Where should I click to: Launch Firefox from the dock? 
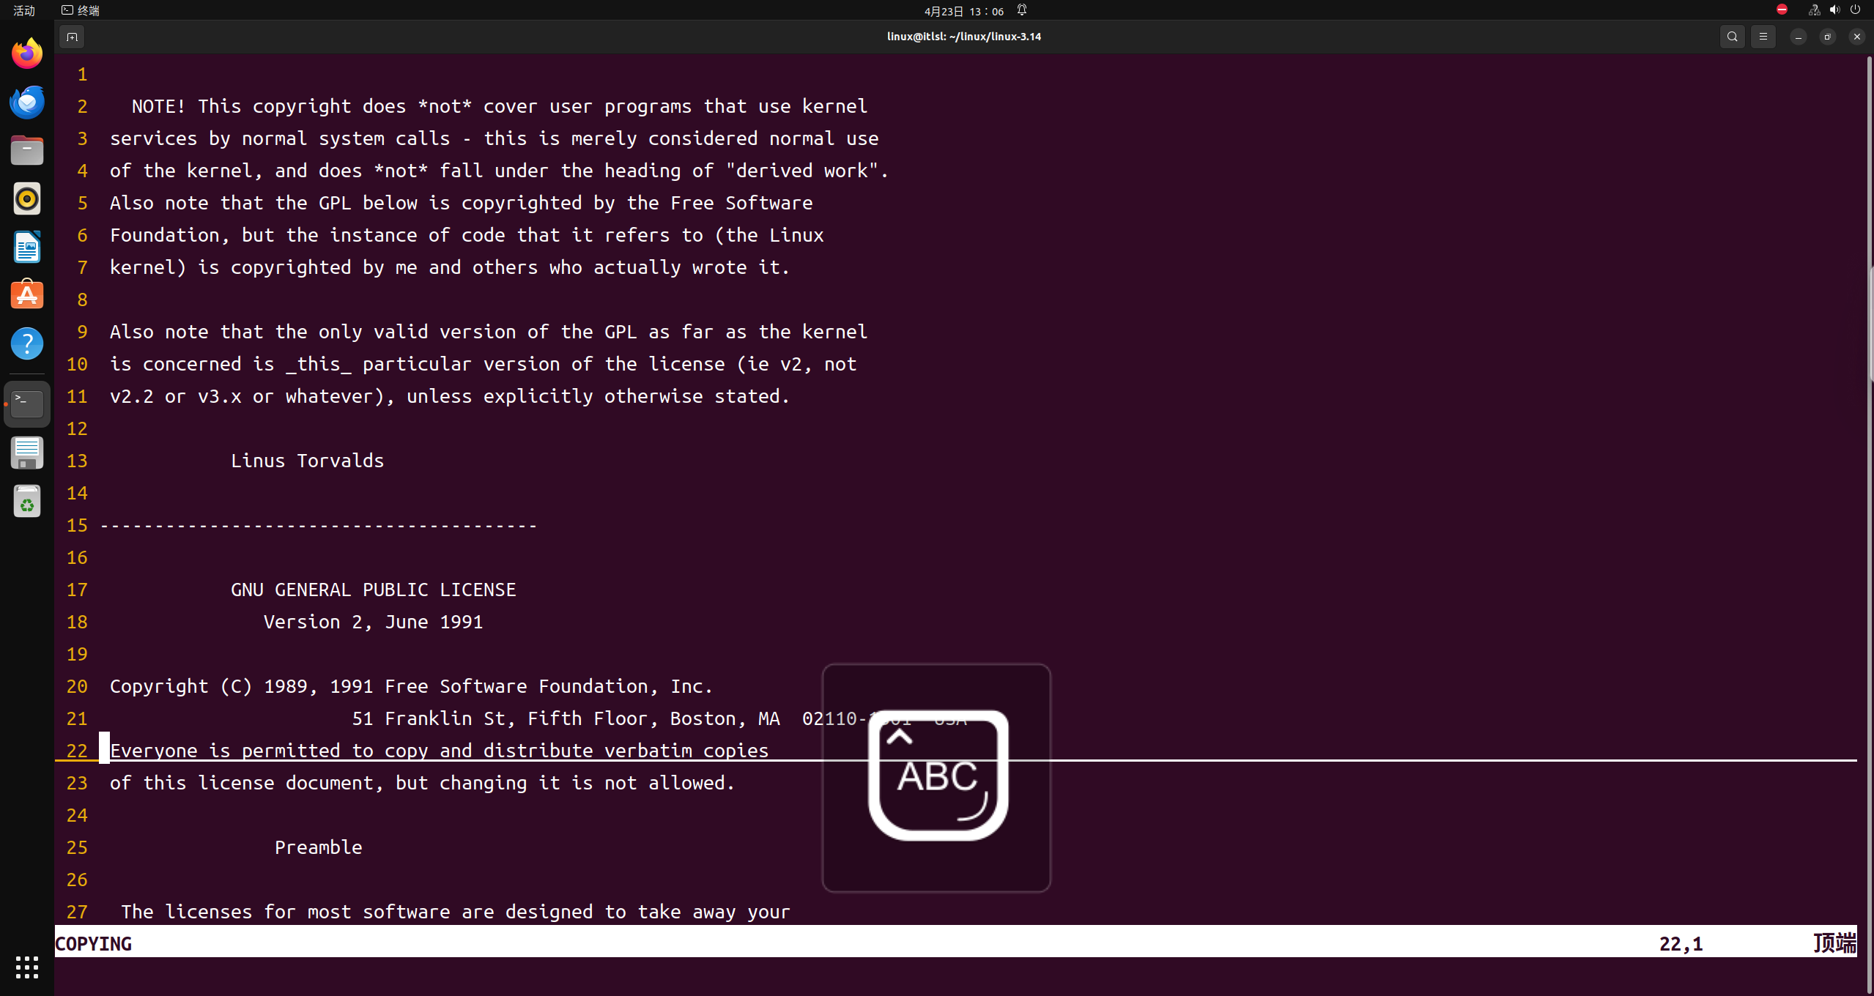[27, 53]
